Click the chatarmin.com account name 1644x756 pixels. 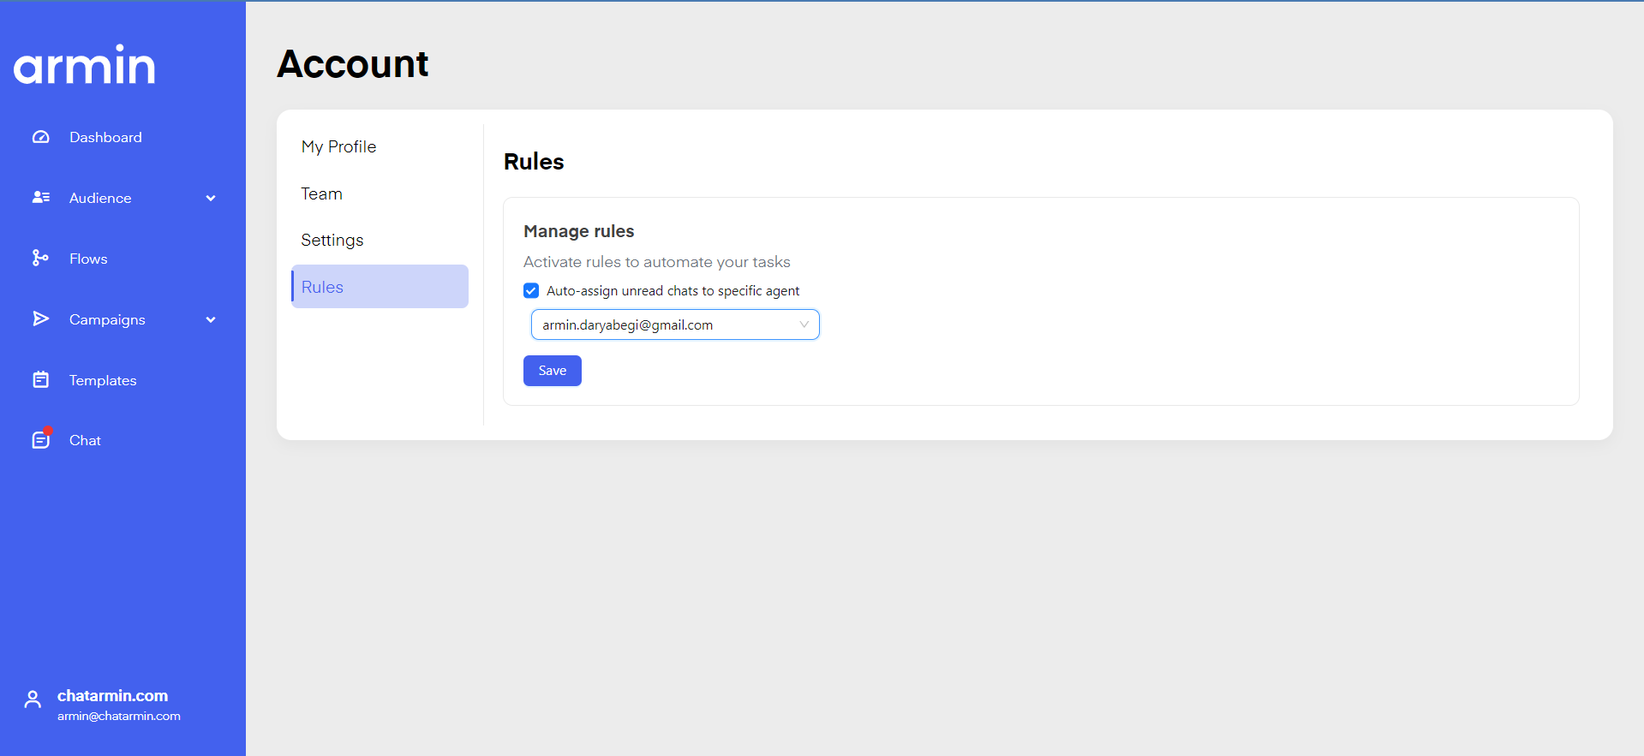112,695
